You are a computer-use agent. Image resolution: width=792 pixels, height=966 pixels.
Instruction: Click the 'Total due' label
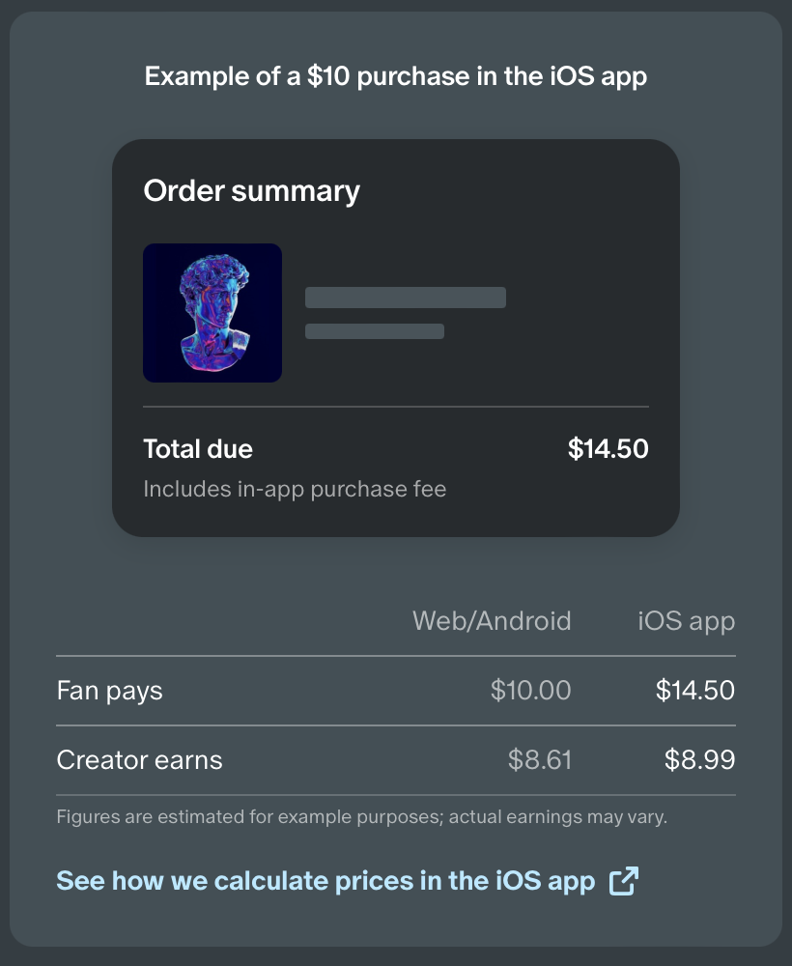pyautogui.click(x=198, y=449)
